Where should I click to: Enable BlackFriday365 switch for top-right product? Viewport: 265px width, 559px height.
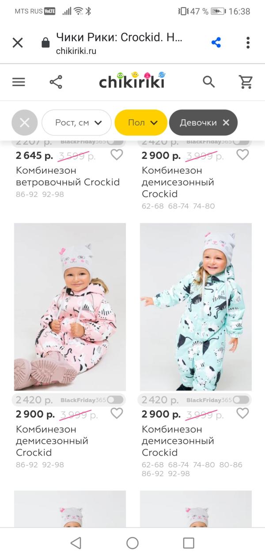[241, 142]
